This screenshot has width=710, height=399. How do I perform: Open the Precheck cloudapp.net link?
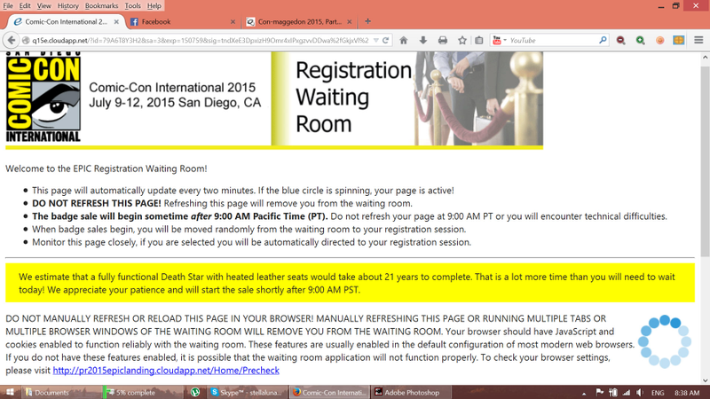(x=166, y=371)
